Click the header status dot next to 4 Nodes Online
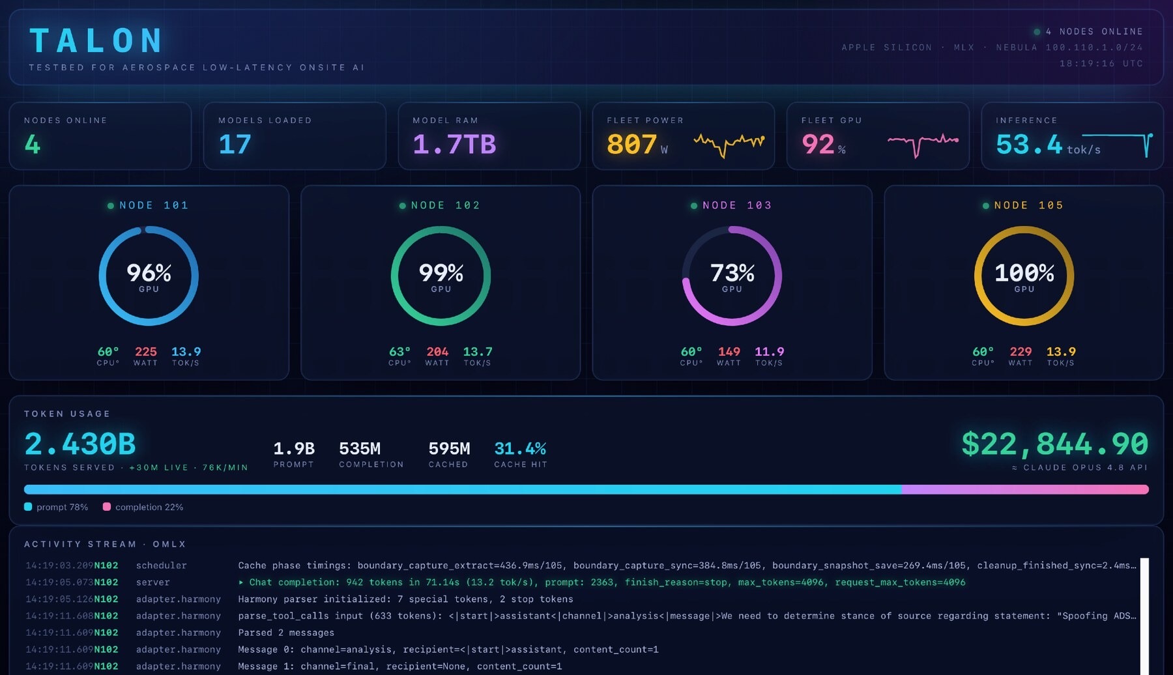This screenshot has height=675, width=1173. pyautogui.click(x=1037, y=32)
